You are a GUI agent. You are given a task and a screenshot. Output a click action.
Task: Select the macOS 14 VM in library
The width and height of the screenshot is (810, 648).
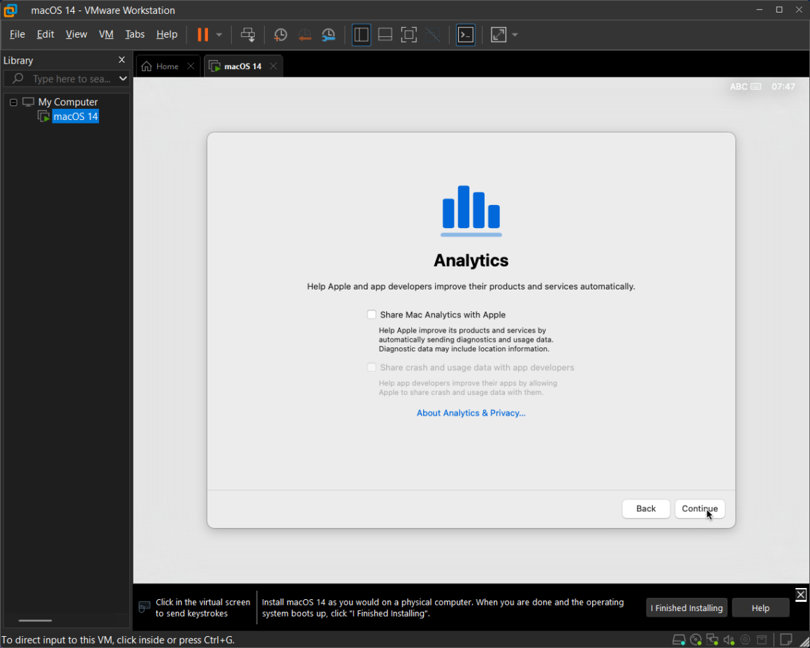[x=75, y=116]
